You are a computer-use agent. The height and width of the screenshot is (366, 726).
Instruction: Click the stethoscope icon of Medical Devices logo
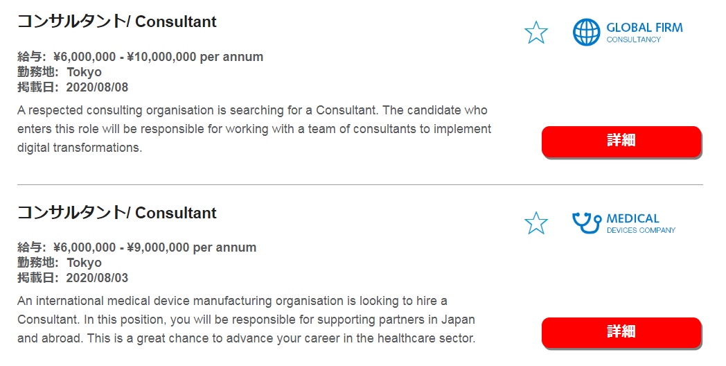click(x=587, y=223)
